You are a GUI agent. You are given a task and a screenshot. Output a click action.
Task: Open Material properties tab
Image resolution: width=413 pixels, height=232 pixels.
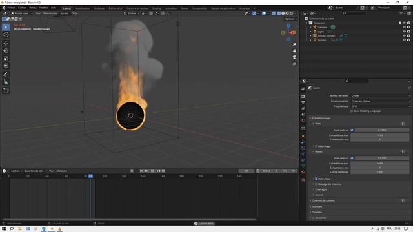tap(303, 172)
